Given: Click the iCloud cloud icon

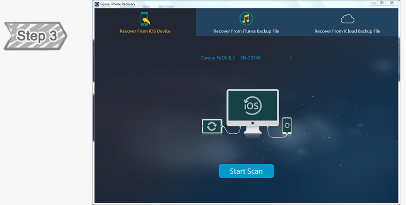Looking at the screenshot, I should point(347,19).
